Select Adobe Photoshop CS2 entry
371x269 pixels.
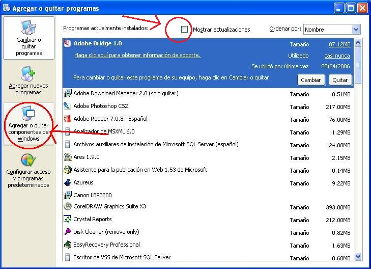click(x=208, y=106)
